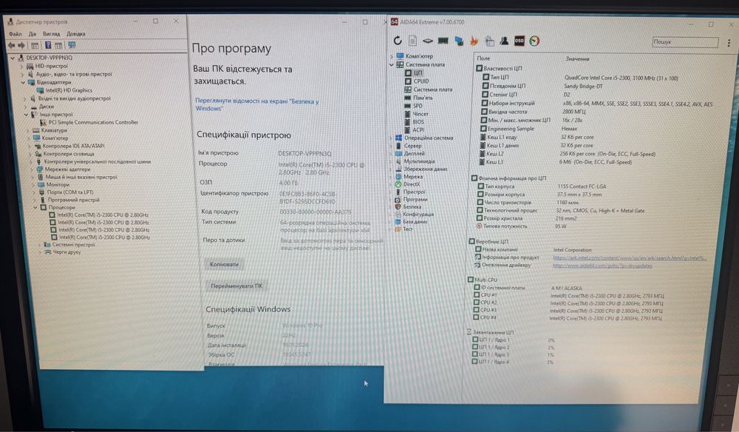Open Файл menu in Device Manager

pyautogui.click(x=15, y=34)
